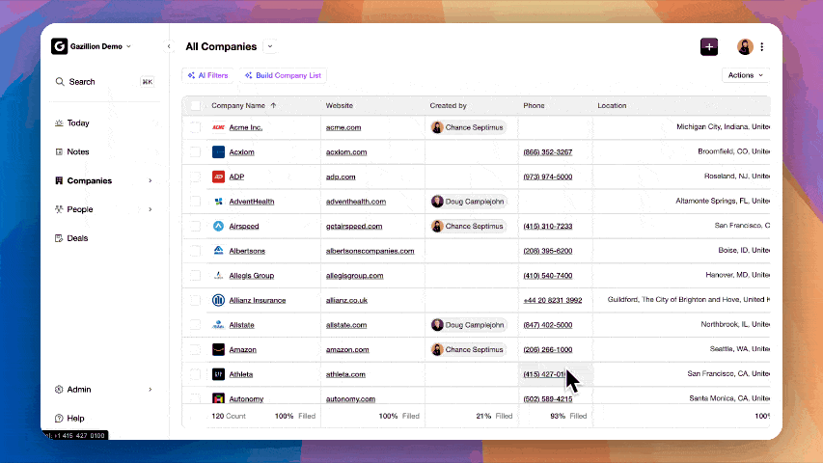Click the Website column header

coord(339,105)
